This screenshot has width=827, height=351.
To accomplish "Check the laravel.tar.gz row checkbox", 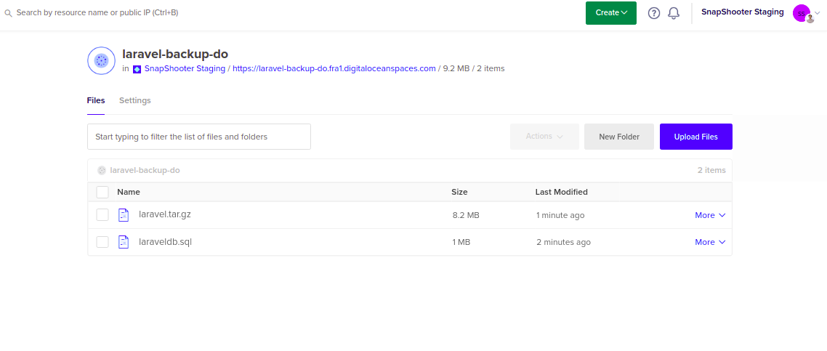I will click(102, 214).
